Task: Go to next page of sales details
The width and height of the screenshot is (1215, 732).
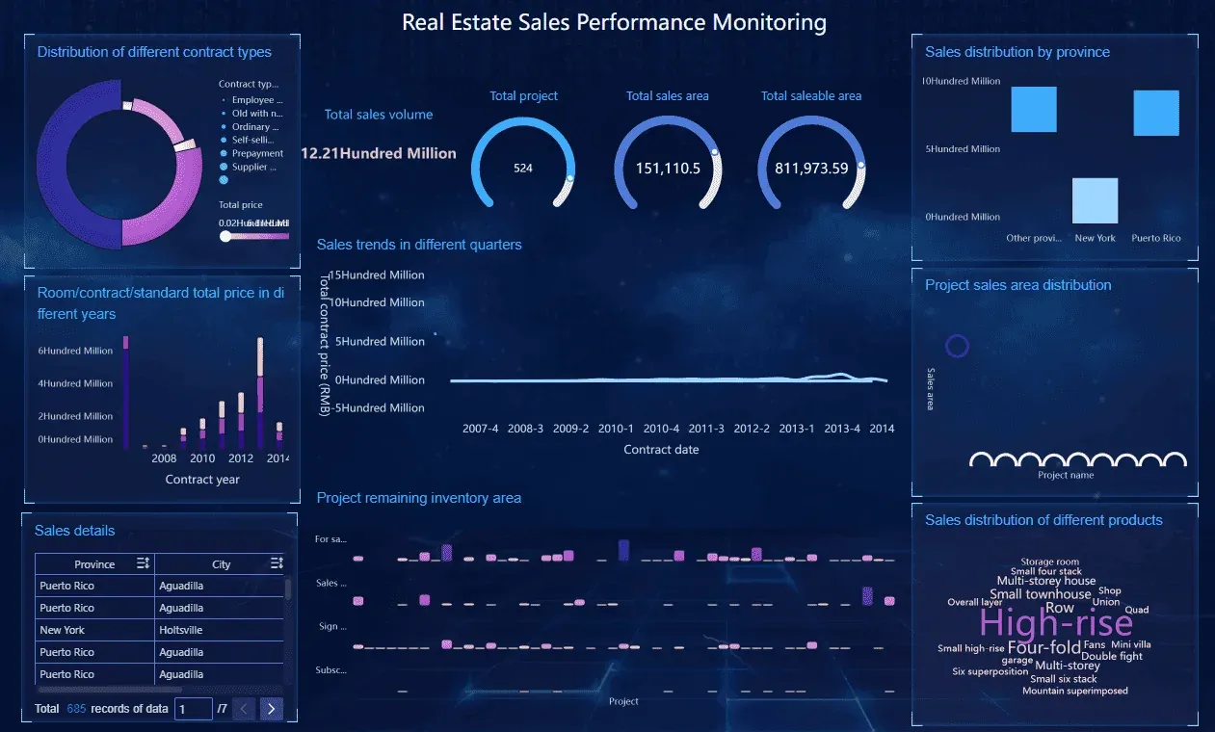Action: tap(272, 709)
